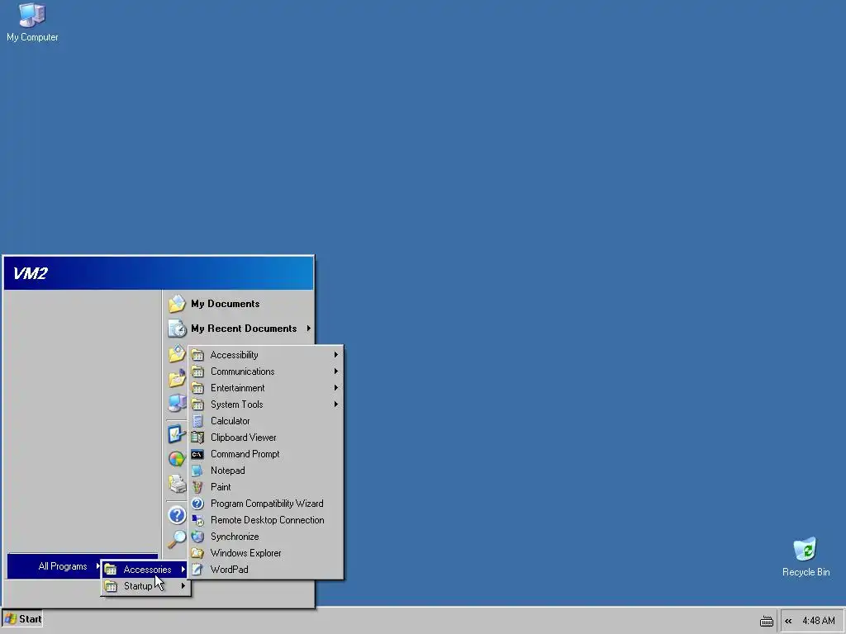The height and width of the screenshot is (634, 846).
Task: Launch Clipboard Viewer
Action: pos(265,438)
